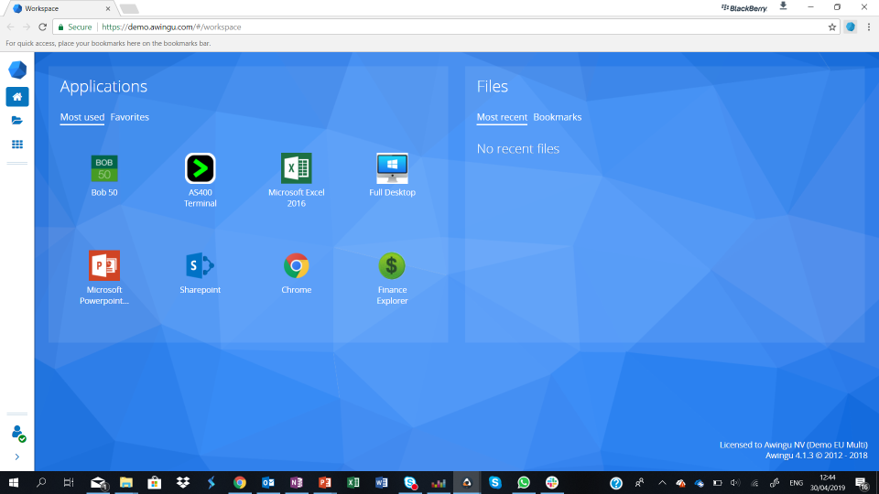This screenshot has height=494, width=879.
Task: Open Dropbox from the taskbar
Action: click(183, 482)
